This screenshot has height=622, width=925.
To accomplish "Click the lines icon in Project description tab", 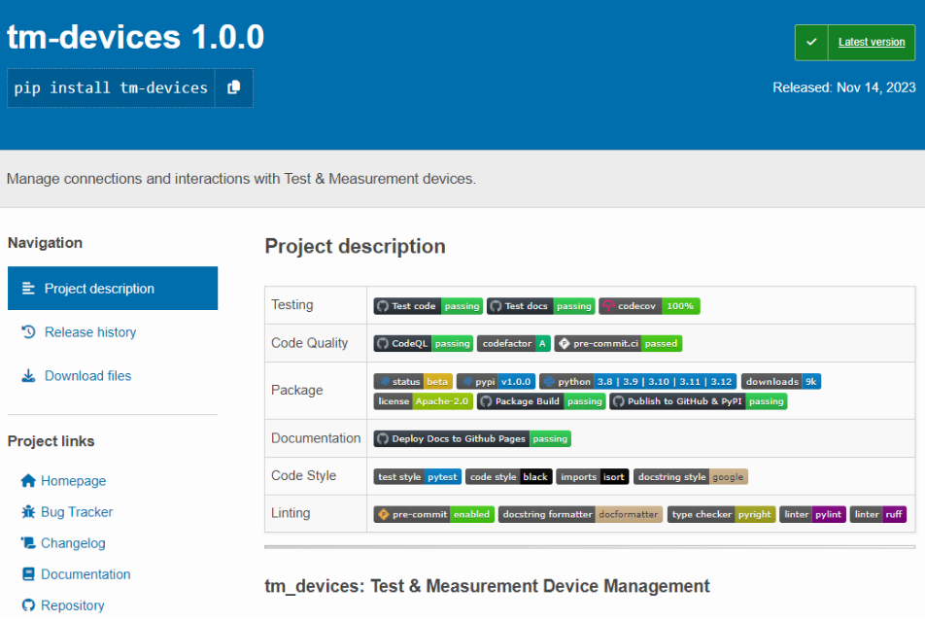I will point(28,289).
